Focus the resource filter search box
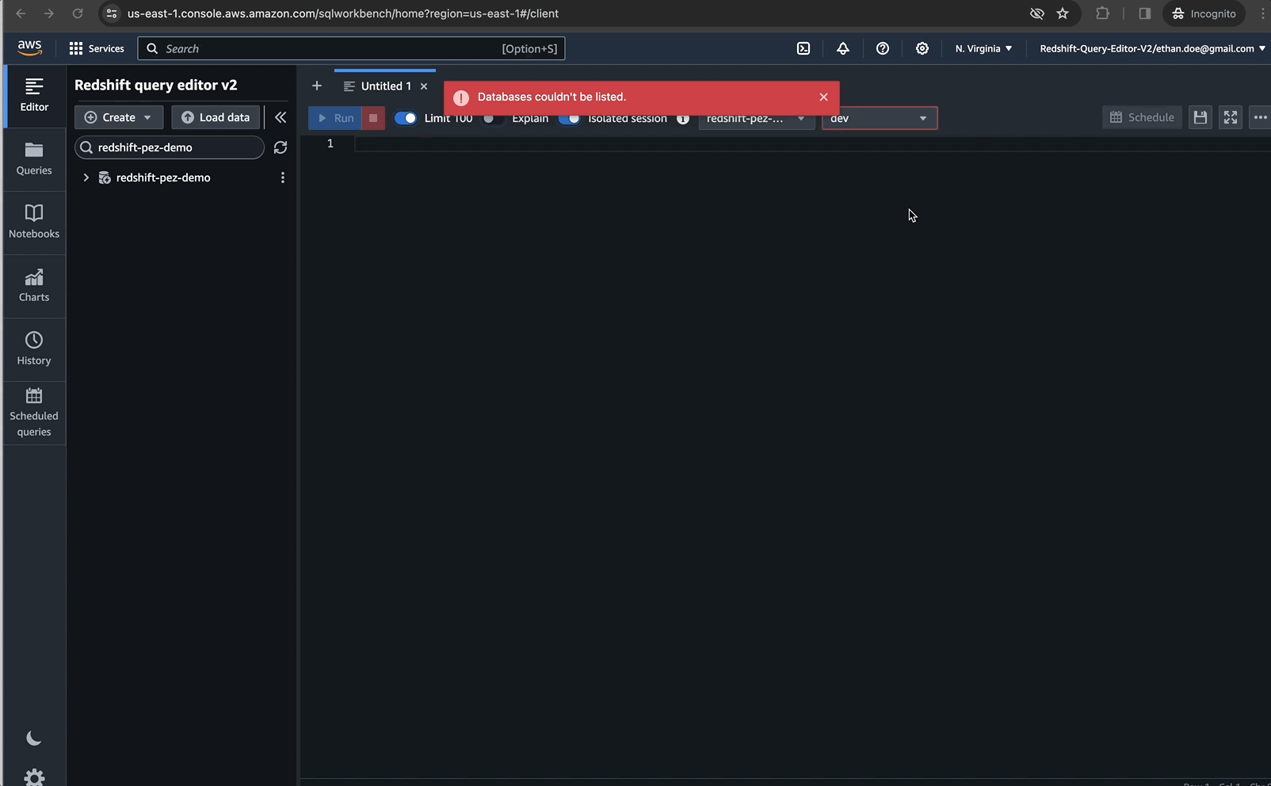The height and width of the screenshot is (786, 1271). [170, 147]
